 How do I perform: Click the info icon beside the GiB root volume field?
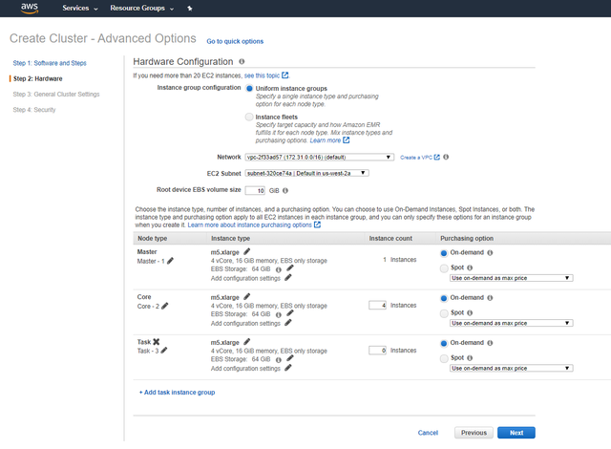point(285,191)
